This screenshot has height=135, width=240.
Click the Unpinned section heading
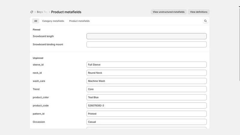tap(38, 58)
